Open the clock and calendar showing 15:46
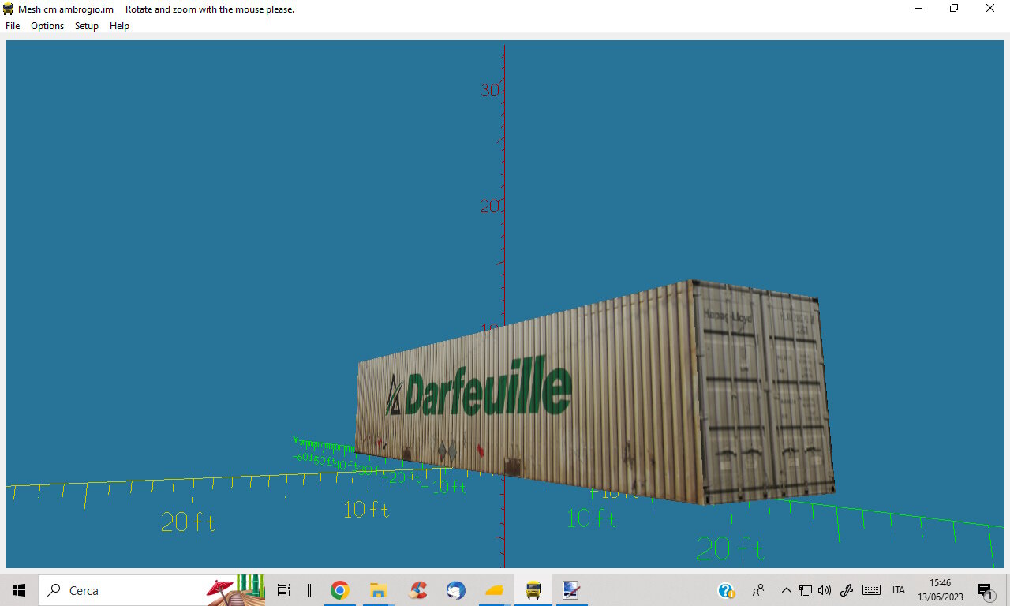 tap(940, 590)
